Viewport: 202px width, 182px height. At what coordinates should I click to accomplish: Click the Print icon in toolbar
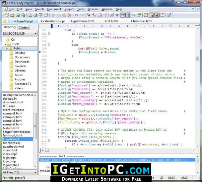pos(35,15)
